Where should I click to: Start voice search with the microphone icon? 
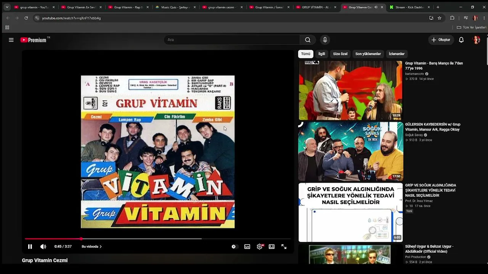(325, 40)
